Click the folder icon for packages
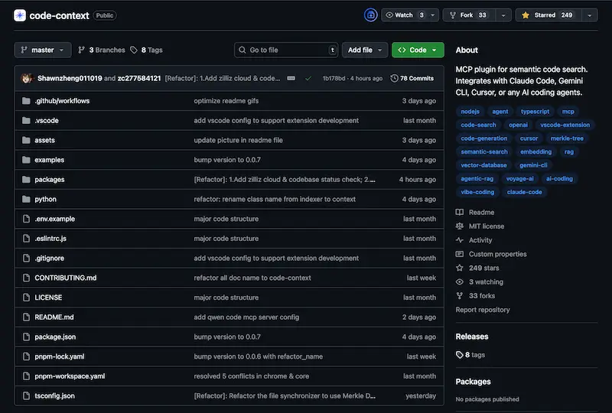The image size is (612, 413). (26, 180)
